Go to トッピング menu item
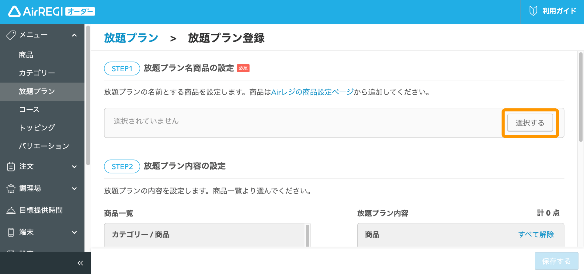 pos(37,128)
